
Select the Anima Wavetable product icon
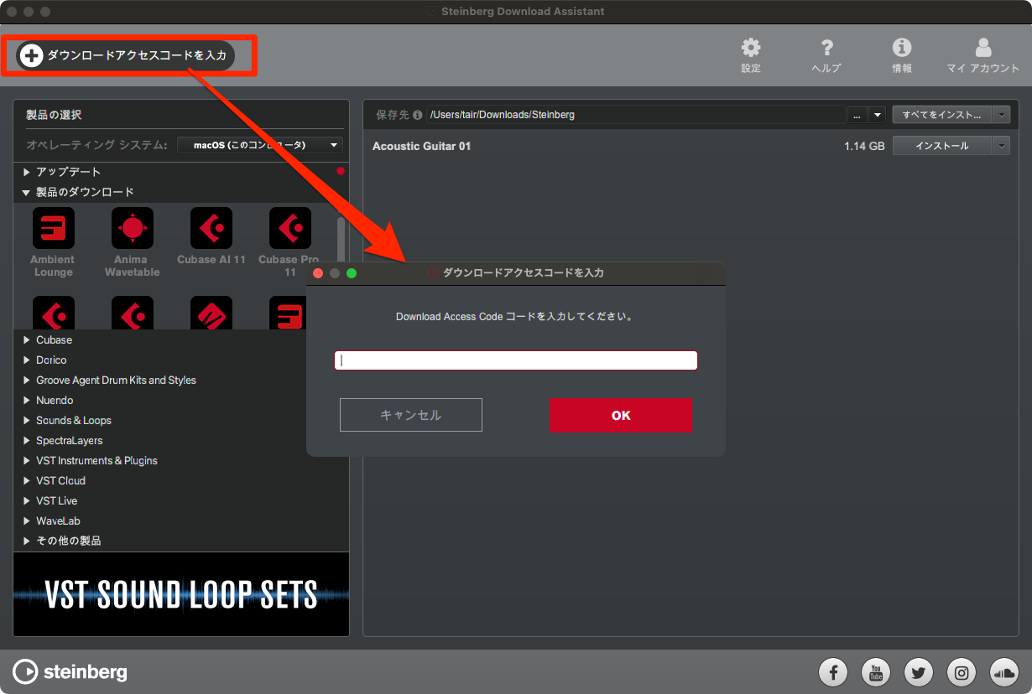(x=132, y=229)
